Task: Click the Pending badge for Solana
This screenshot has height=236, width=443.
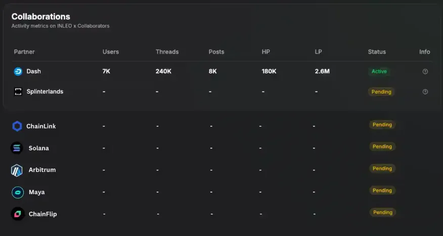Action: 382,146
